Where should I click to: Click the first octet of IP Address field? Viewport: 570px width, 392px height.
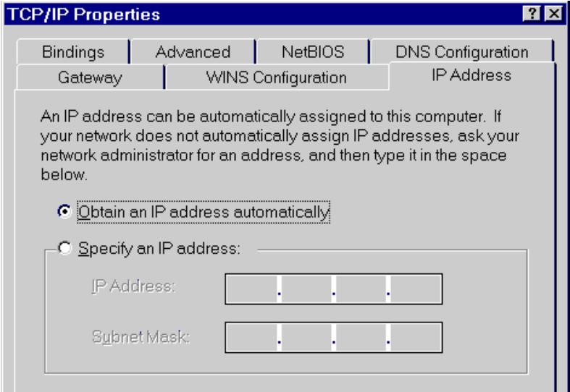click(251, 289)
